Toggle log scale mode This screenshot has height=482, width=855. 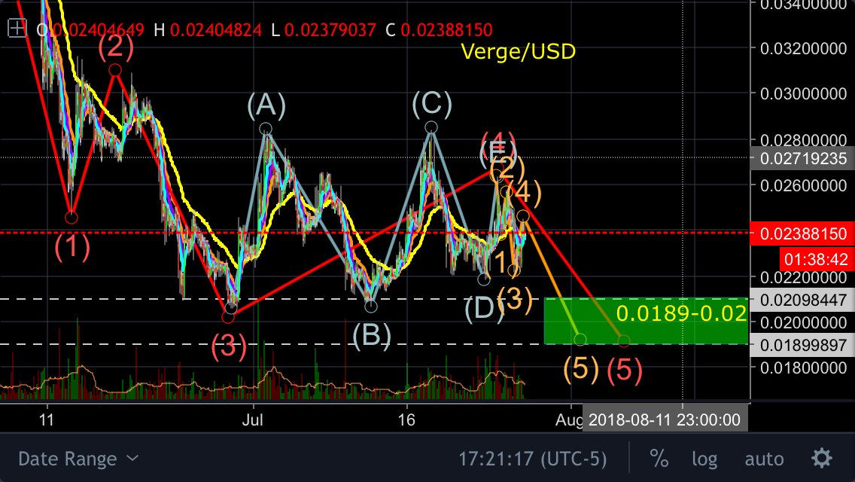pos(704,459)
